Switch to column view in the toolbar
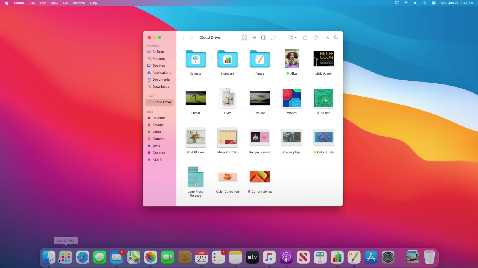This screenshot has width=478, height=268. click(263, 37)
